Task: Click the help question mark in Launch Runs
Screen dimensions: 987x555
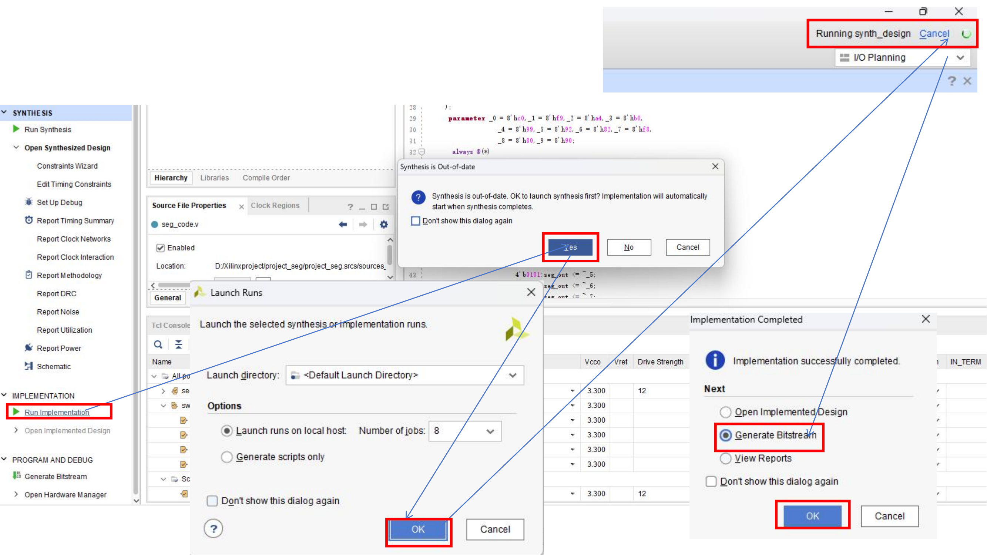Action: [x=214, y=529]
